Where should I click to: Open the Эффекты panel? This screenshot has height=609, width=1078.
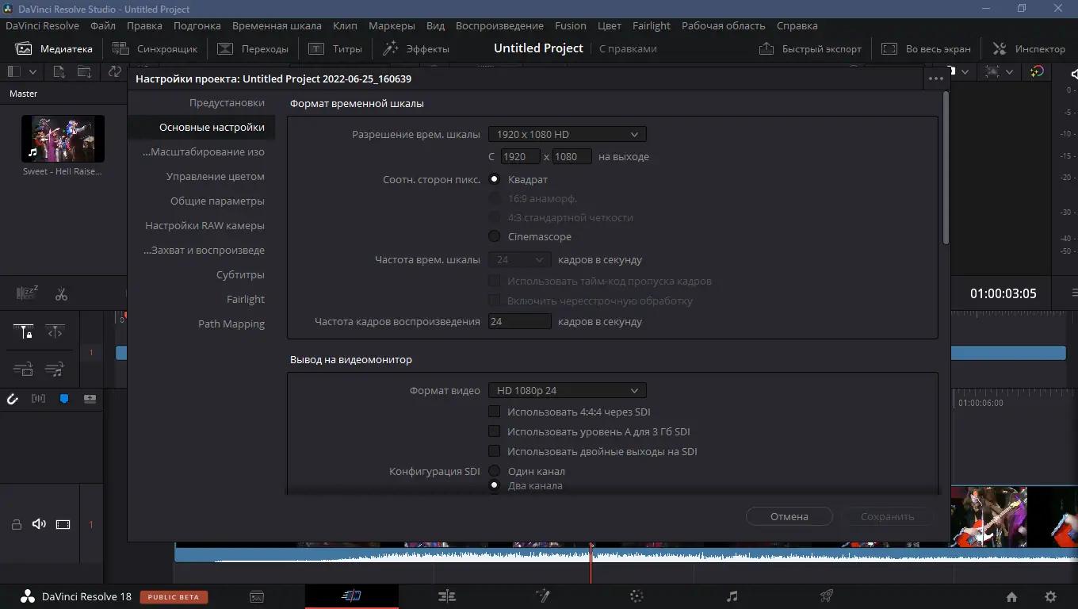click(x=416, y=48)
